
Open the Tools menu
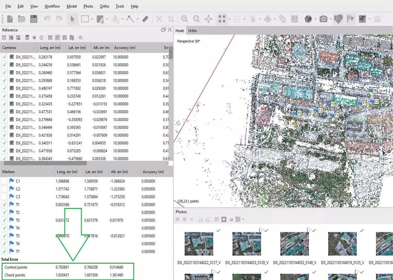click(120, 6)
